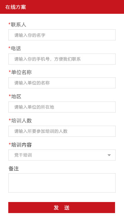Focus the 请输入所要参加培训的人数 field
Screen dimensions: 124x221
62,131
